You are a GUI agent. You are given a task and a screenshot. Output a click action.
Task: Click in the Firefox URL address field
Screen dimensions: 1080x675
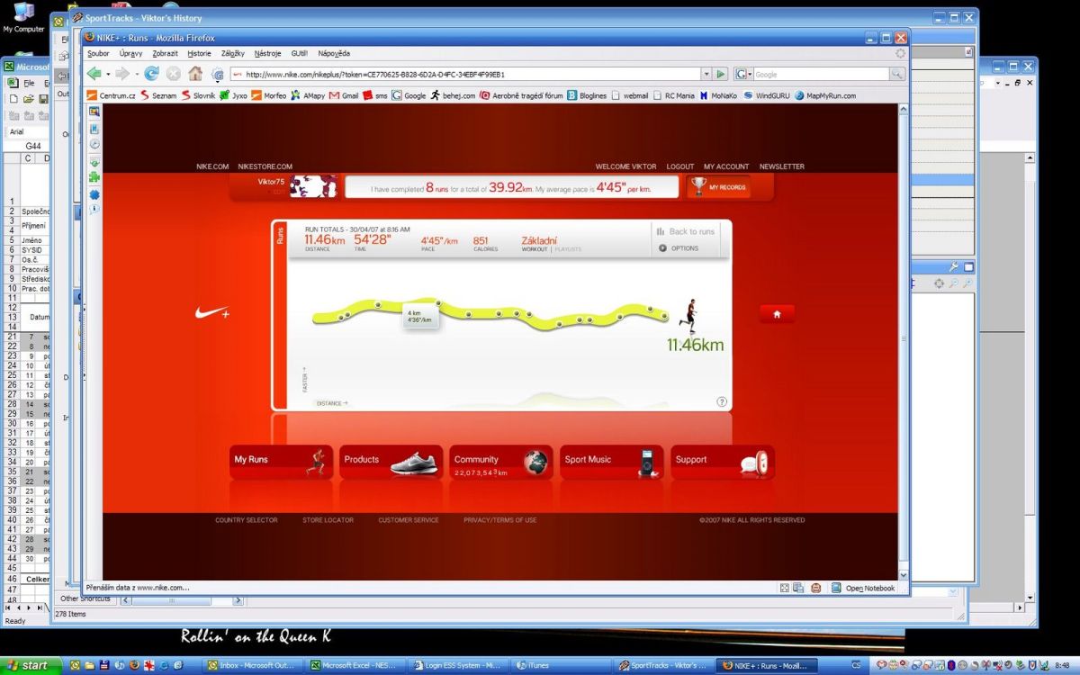coord(464,75)
